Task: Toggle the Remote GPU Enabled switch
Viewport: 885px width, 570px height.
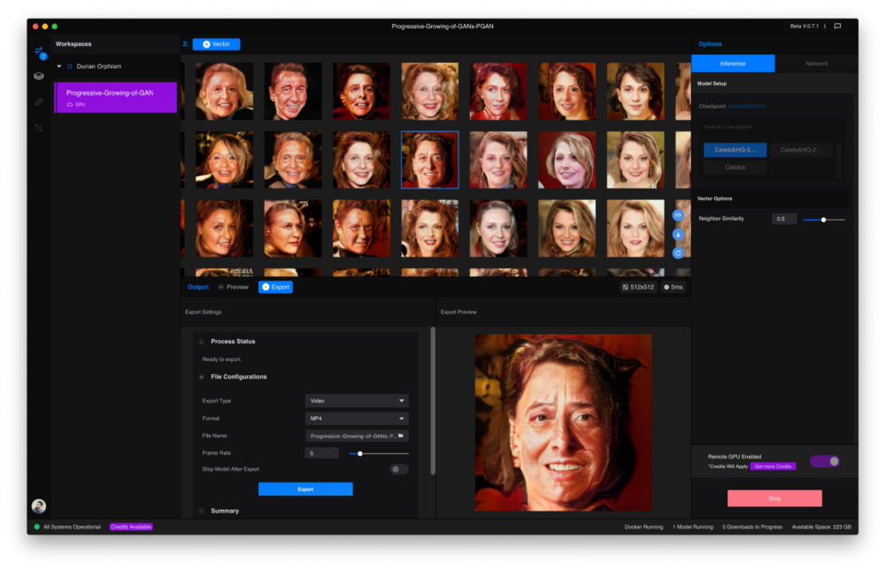Action: (x=825, y=461)
